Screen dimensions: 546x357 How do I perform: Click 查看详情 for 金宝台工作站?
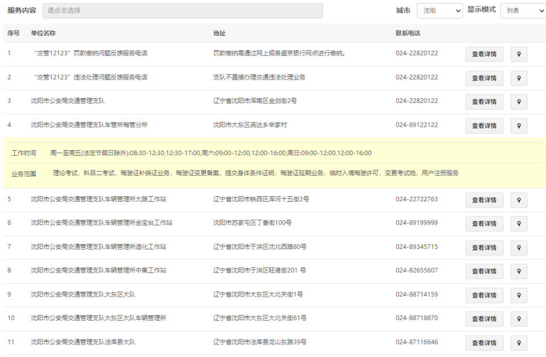[485, 224]
